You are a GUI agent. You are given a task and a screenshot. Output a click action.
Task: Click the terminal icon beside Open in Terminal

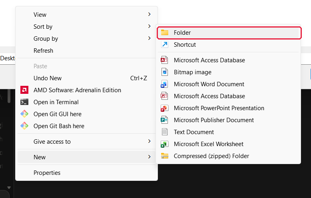point(24,102)
